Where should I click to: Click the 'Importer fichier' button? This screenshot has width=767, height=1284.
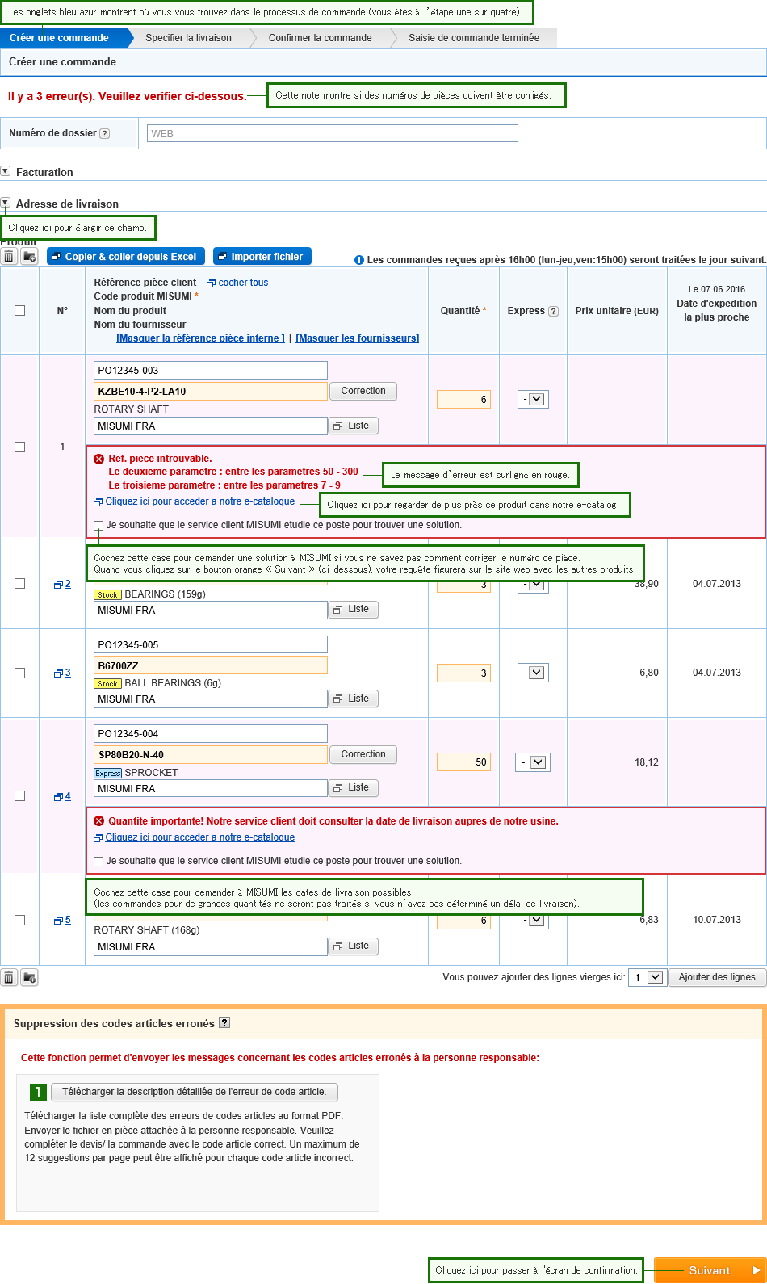pyautogui.click(x=262, y=257)
